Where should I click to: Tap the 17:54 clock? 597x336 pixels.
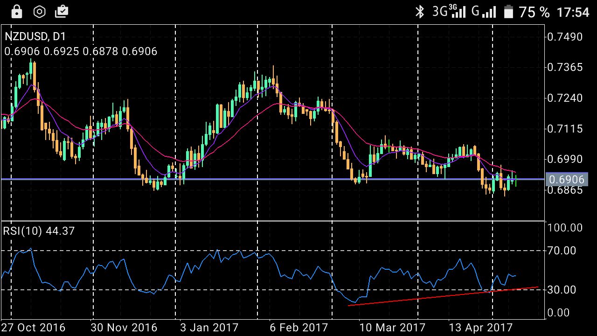(574, 12)
